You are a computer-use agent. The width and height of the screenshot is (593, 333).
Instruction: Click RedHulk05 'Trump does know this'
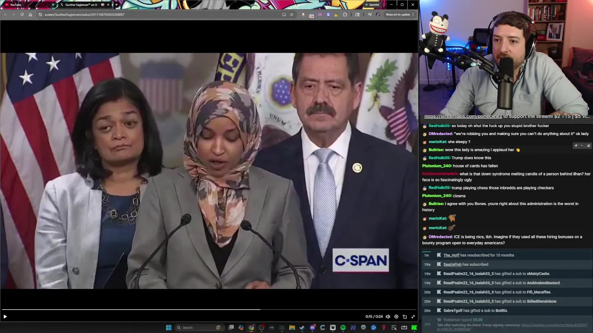[x=456, y=158]
